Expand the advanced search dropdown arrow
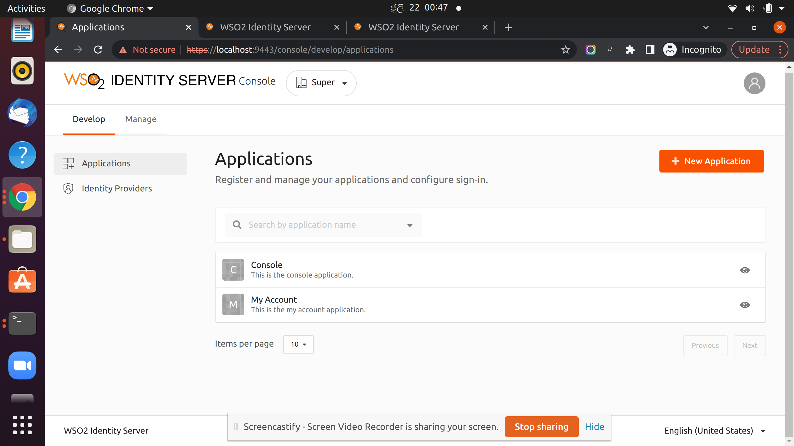 [410, 225]
